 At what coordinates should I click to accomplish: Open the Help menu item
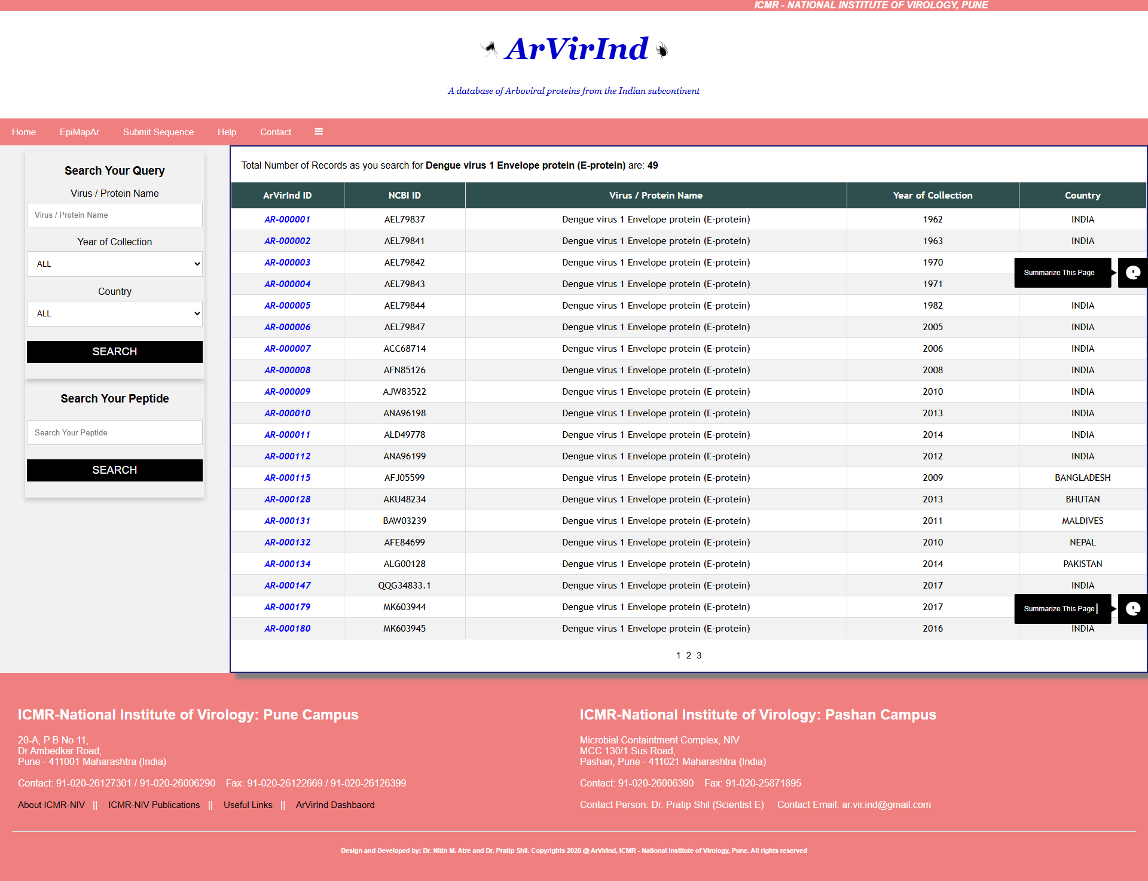tap(227, 132)
